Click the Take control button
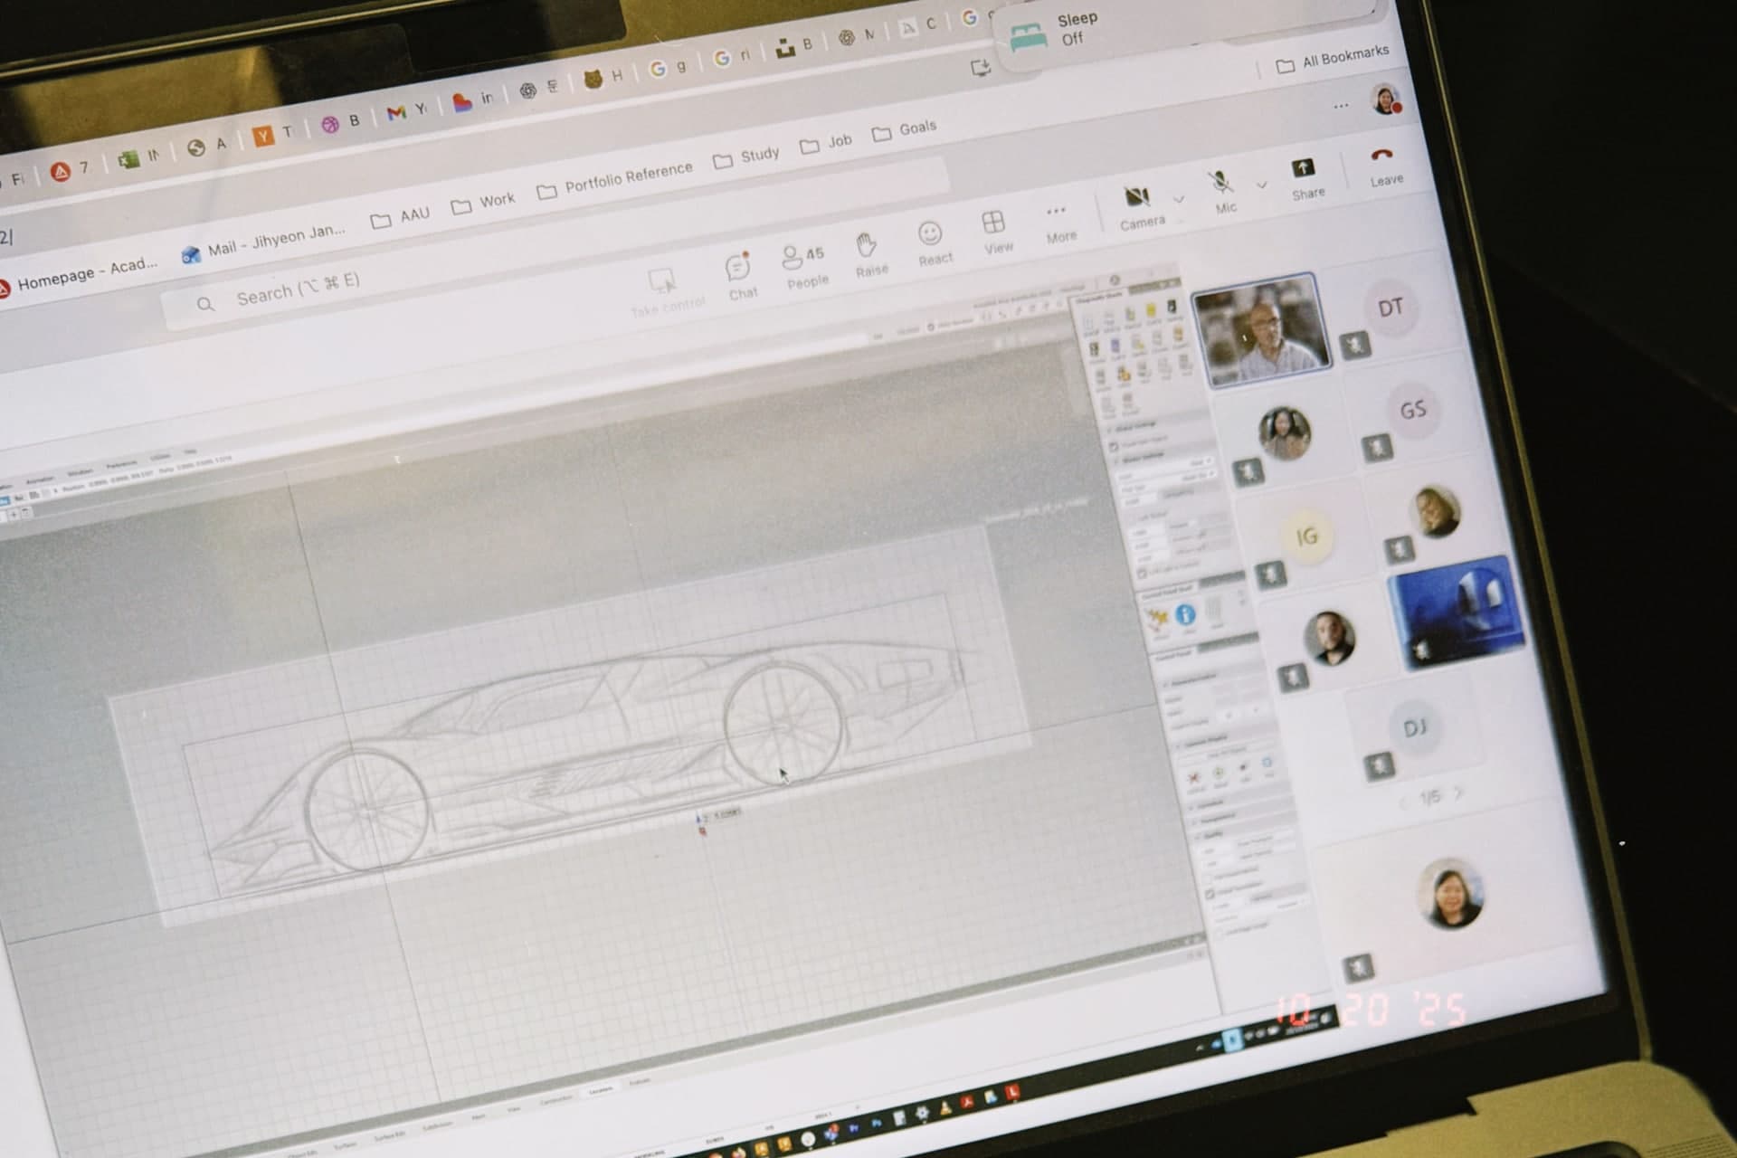This screenshot has width=1737, height=1158. (x=666, y=292)
